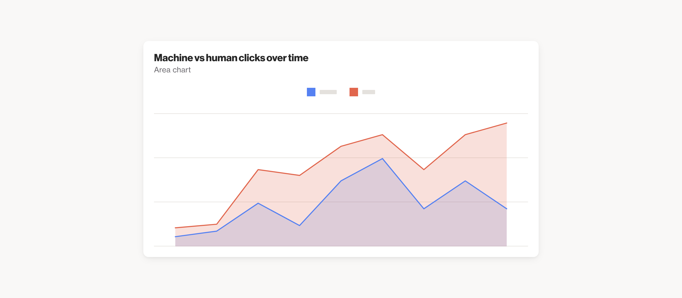Click the red line's leftmost starting point
This screenshot has width=682, height=298.
(x=175, y=228)
